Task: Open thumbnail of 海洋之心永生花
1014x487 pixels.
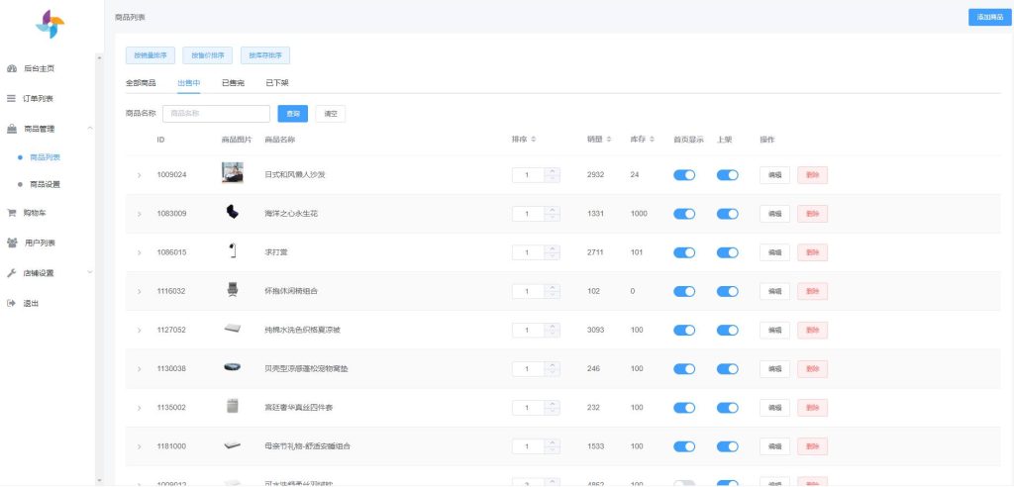Action: coord(232,212)
